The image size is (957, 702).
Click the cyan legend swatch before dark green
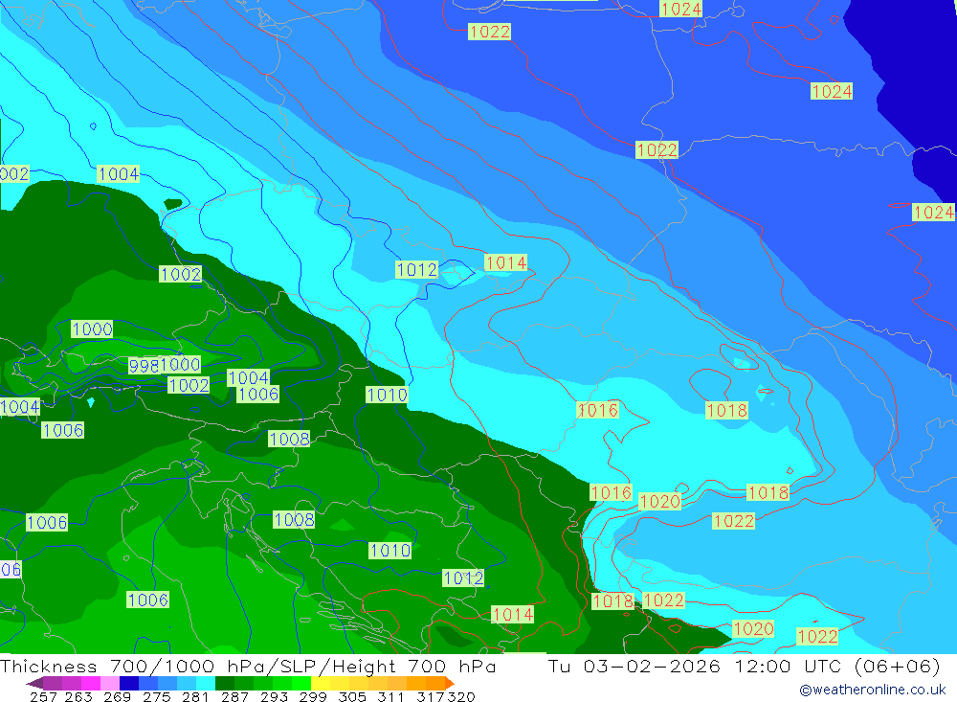[206, 683]
